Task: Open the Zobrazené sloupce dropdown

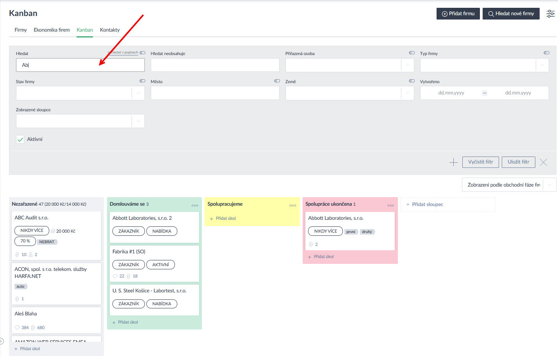Action: coord(138,121)
